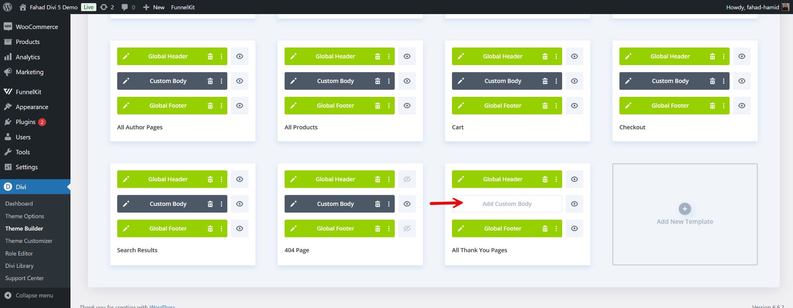Click the All Author Pages template title
This screenshot has height=308, width=793.
click(x=140, y=127)
